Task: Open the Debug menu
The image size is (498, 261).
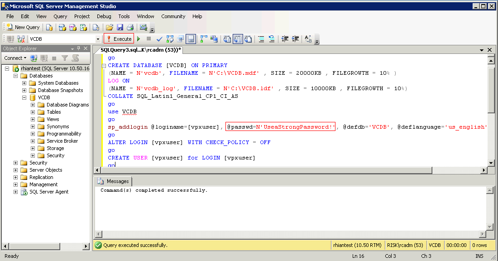Action: coord(104,16)
